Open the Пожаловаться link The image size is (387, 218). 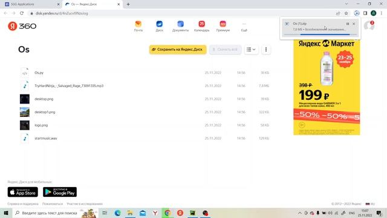tap(53, 204)
